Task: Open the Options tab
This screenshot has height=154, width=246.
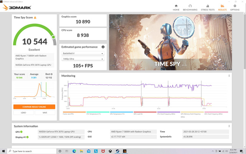Action: 235,8
